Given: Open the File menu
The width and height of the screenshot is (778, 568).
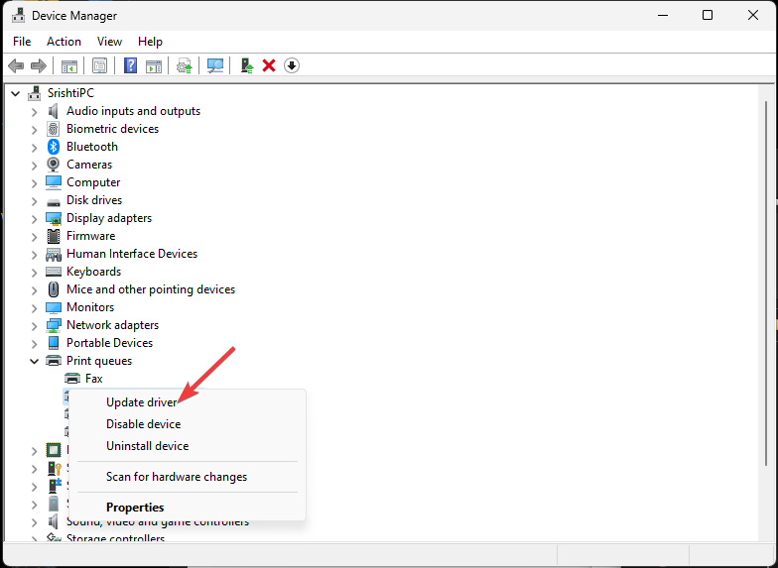Looking at the screenshot, I should pyautogui.click(x=22, y=42).
